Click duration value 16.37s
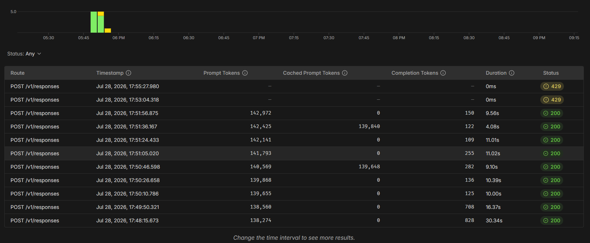Viewport: 590px width, 243px height. pos(493,207)
